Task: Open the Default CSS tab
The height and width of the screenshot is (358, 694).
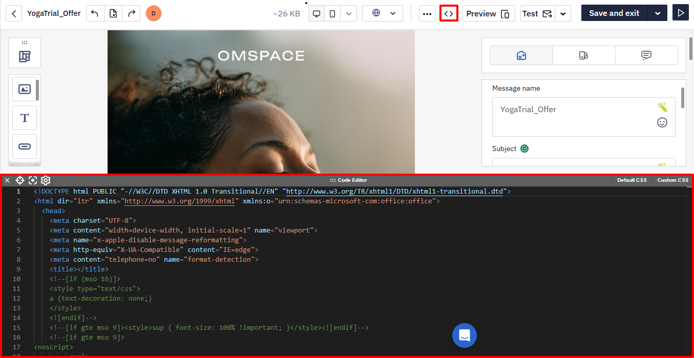Action: (632, 180)
